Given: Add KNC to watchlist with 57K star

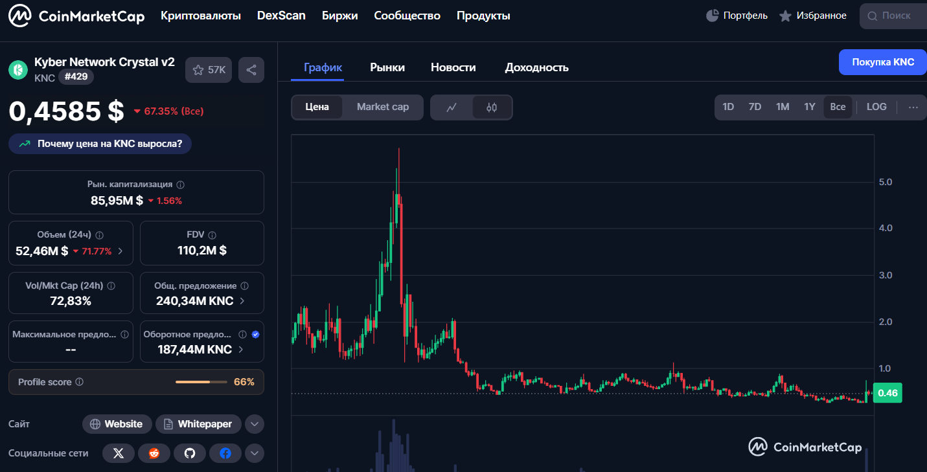Looking at the screenshot, I should (x=209, y=70).
